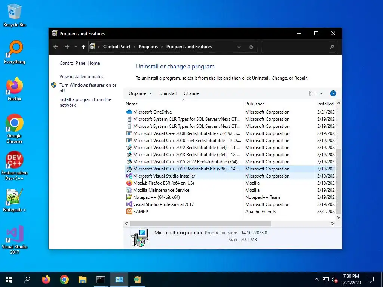The height and width of the screenshot is (287, 383).
Task: Click the Visual Studio Professional 2017 icon
Action: pyautogui.click(x=129, y=204)
